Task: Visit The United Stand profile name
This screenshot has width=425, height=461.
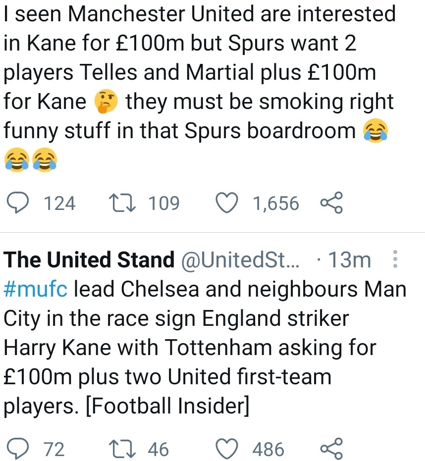Action: click(x=89, y=260)
